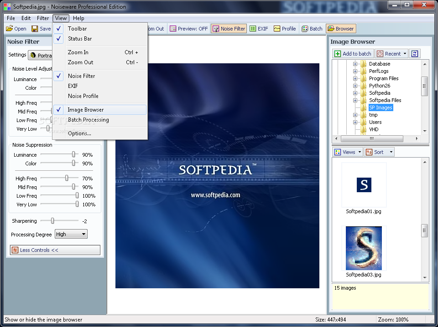
Task: Uncheck Toolbar in the View menu
Action: [100, 28]
